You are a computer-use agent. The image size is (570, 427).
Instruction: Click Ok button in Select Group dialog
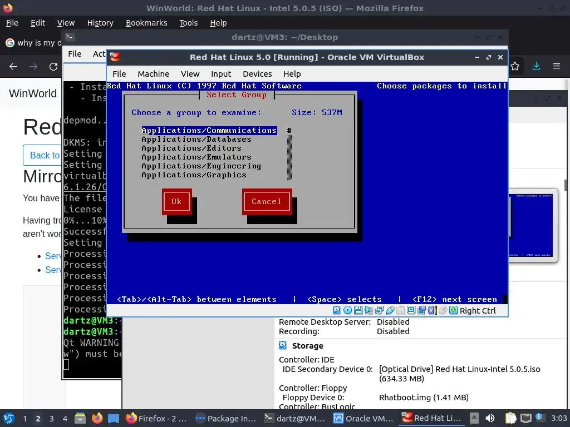(x=176, y=201)
